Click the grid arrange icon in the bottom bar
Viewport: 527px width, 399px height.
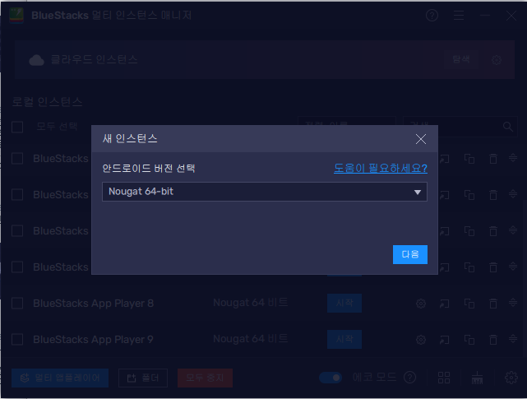click(x=444, y=378)
